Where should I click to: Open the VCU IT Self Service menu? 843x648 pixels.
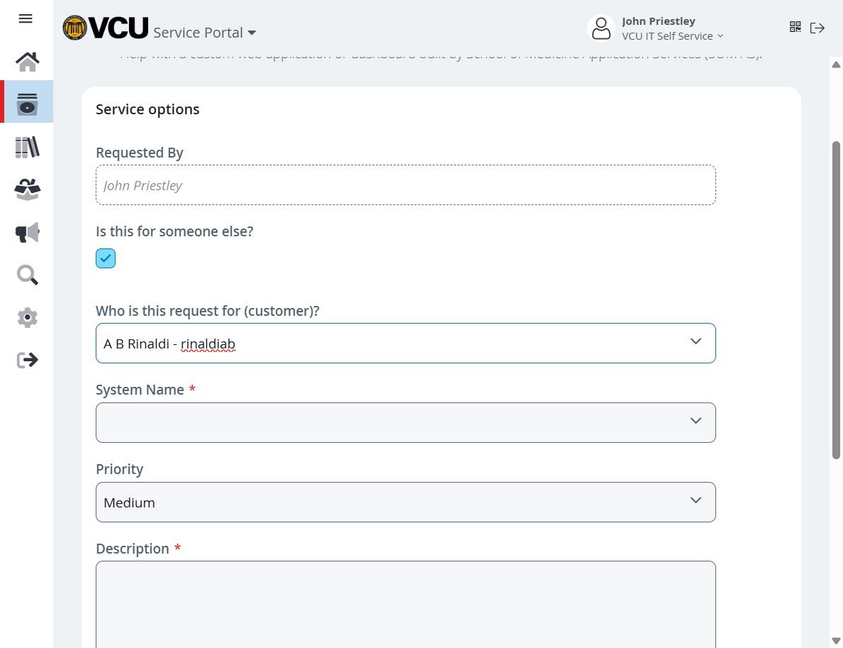point(672,36)
